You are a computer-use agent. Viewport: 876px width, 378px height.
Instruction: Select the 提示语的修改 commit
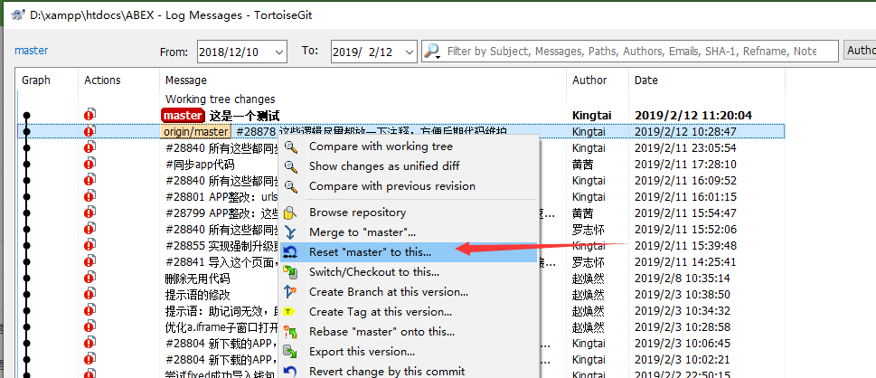pos(198,295)
